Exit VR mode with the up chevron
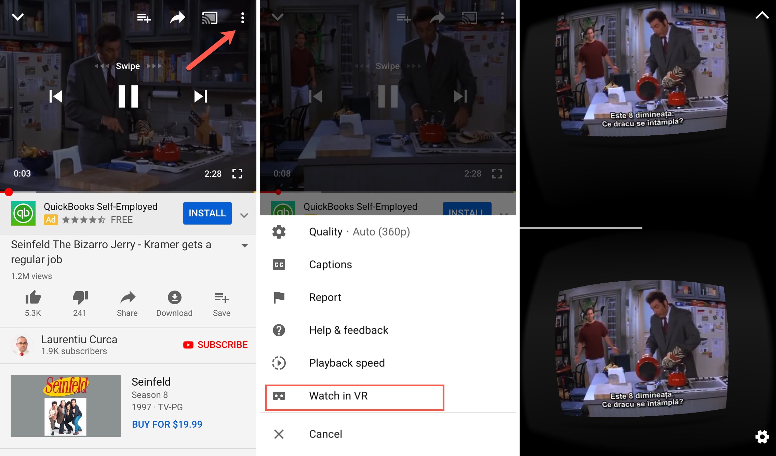Viewport: 776px width, 456px height. 762,15
